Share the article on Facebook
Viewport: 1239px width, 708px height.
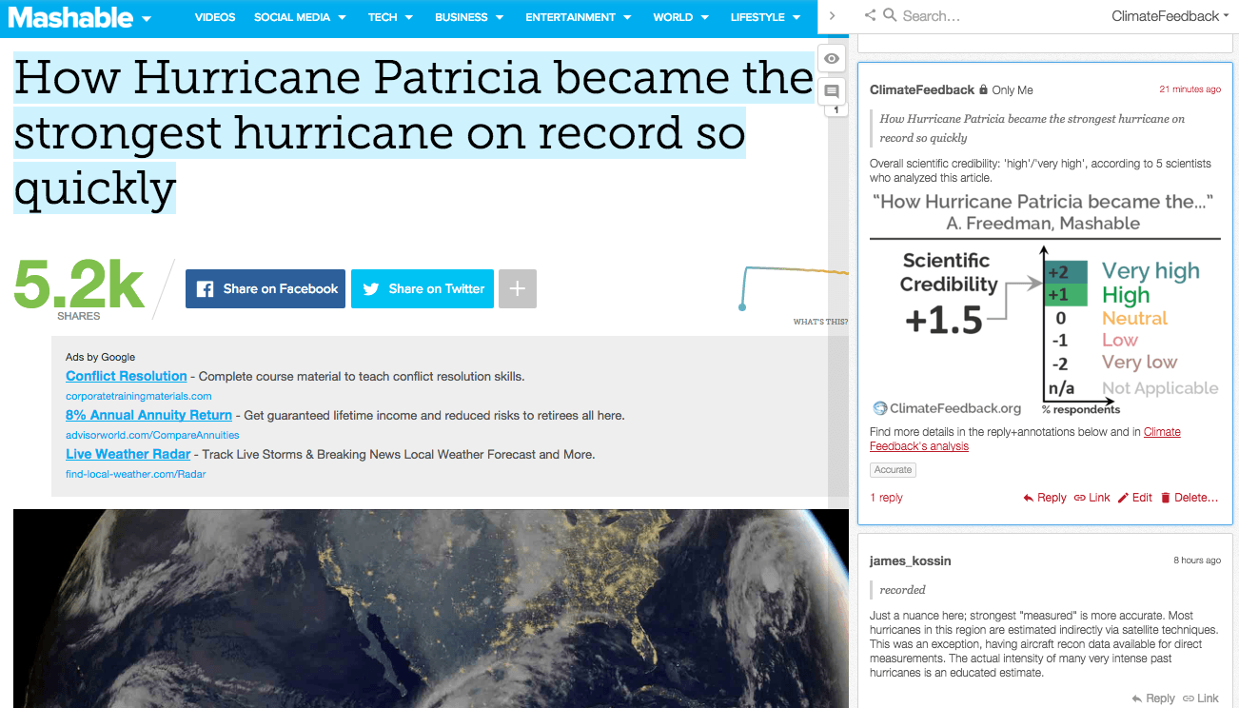(x=266, y=288)
